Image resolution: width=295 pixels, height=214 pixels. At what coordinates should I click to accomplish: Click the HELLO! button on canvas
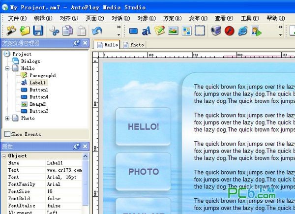[x=144, y=126]
